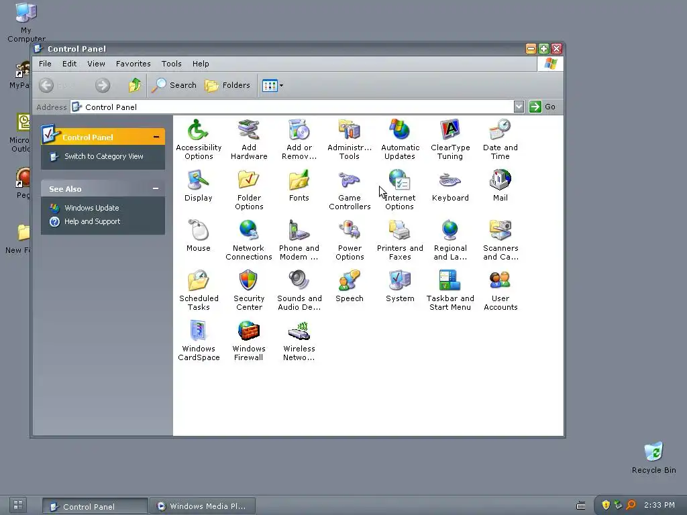The height and width of the screenshot is (515, 687).
Task: Open Phone and Modem Options icon
Action: [x=299, y=240]
